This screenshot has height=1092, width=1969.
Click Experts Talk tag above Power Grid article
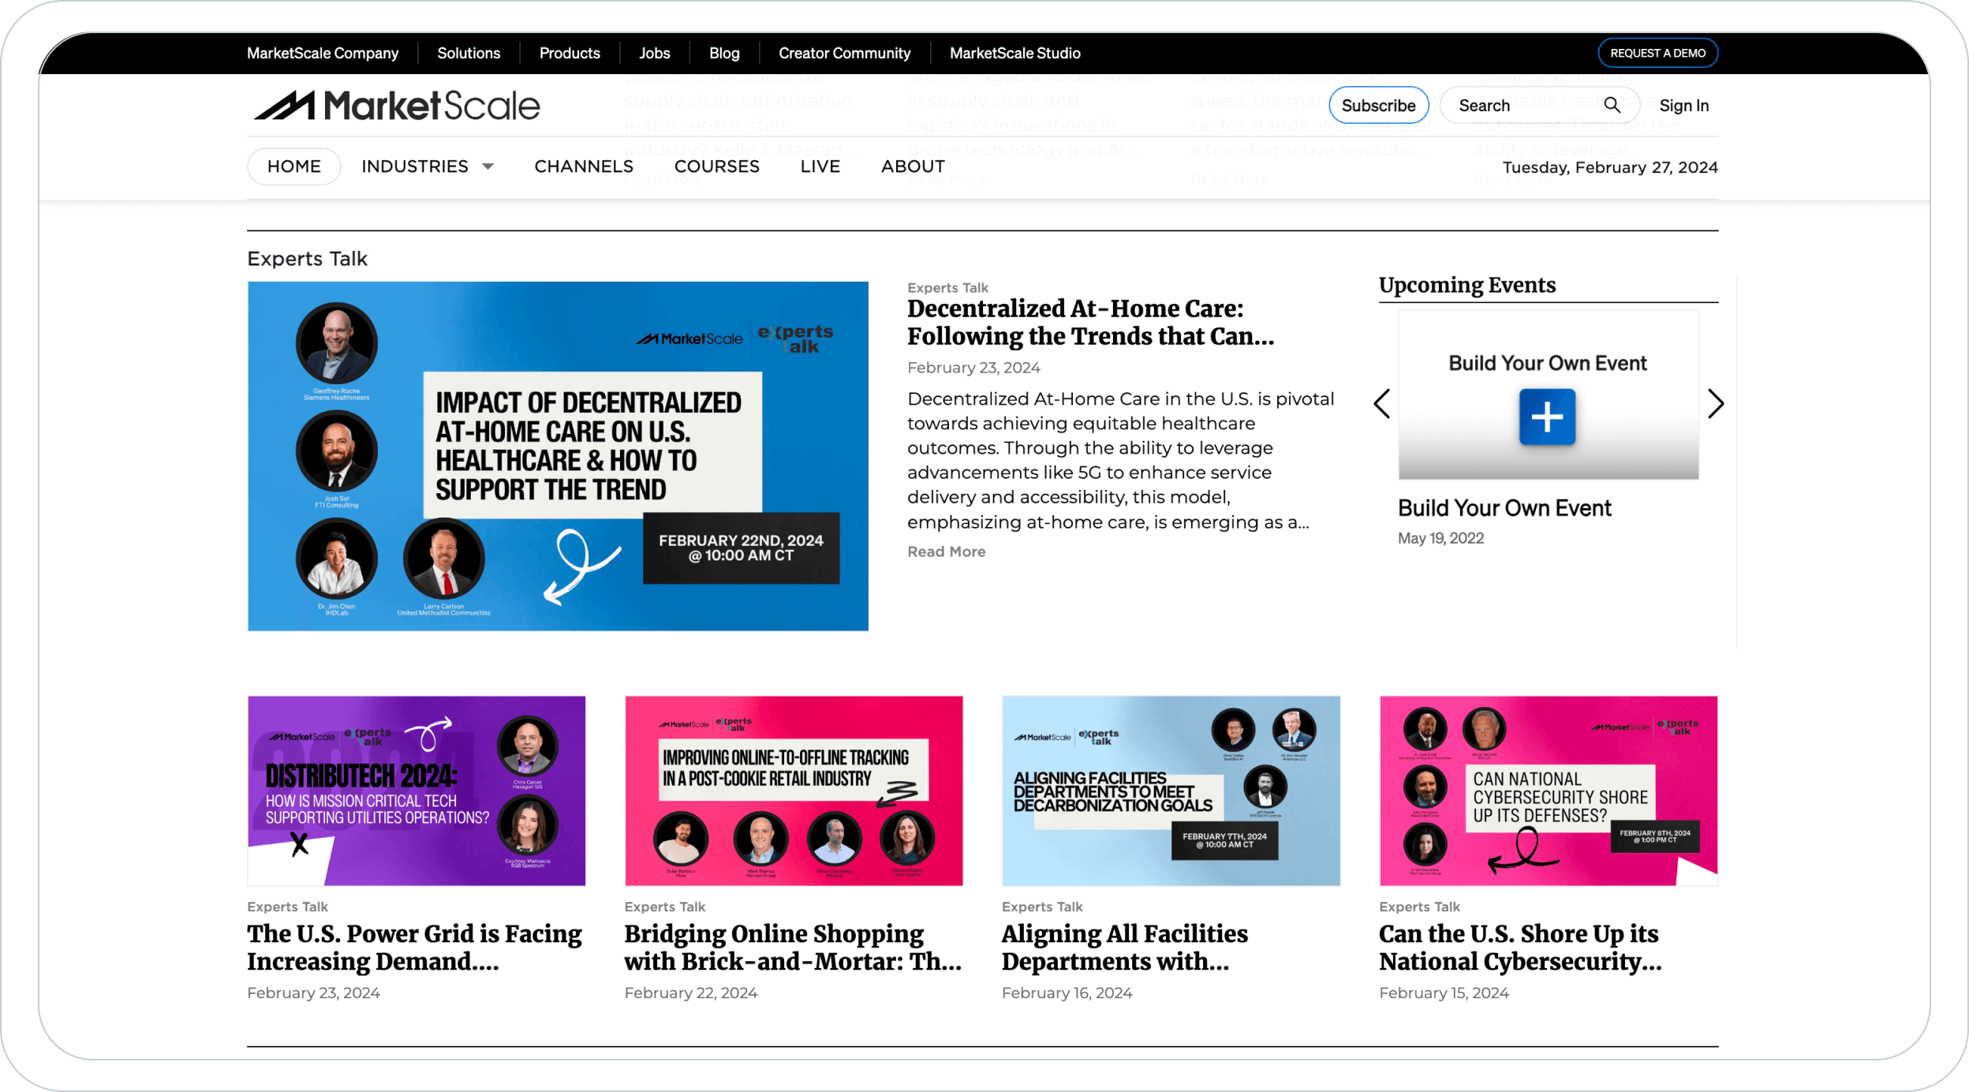(287, 907)
